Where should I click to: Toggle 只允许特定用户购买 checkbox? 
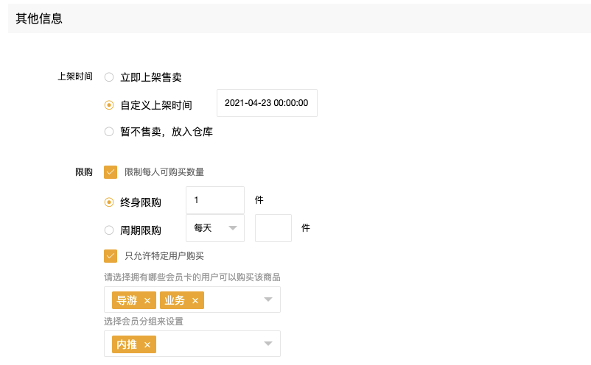tap(111, 256)
